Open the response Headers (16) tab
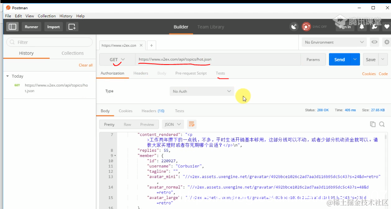Viewport: 391px width, 209px height. (x=153, y=111)
